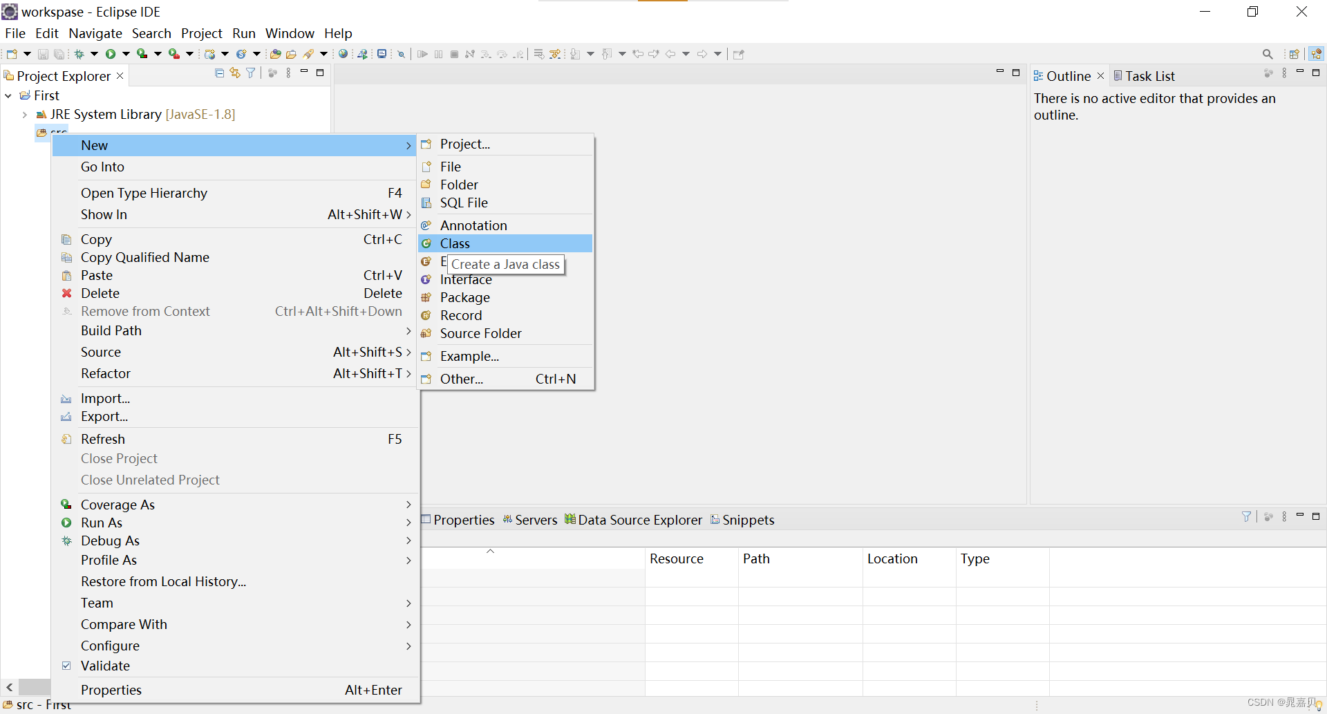Choose Class in the New submenu

click(x=505, y=243)
